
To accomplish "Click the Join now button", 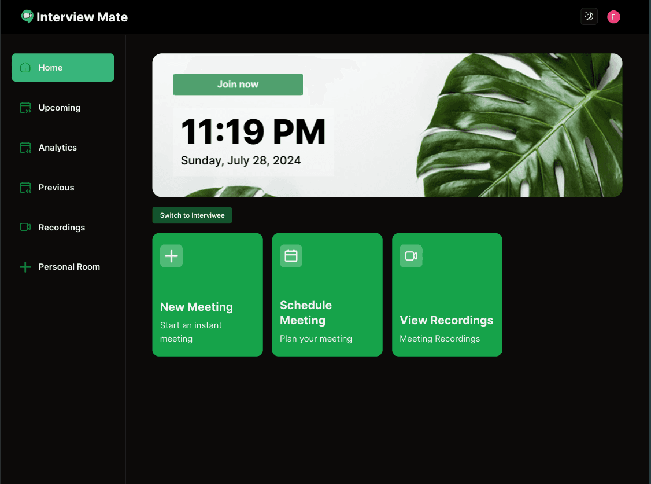I will [238, 85].
